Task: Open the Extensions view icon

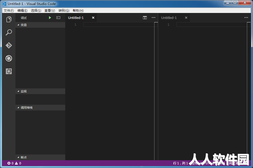Action: click(9, 71)
